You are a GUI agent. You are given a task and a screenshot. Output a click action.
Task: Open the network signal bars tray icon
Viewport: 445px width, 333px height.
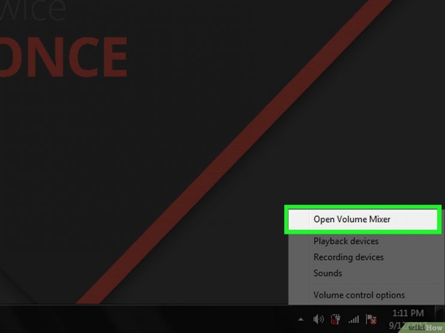(x=354, y=320)
